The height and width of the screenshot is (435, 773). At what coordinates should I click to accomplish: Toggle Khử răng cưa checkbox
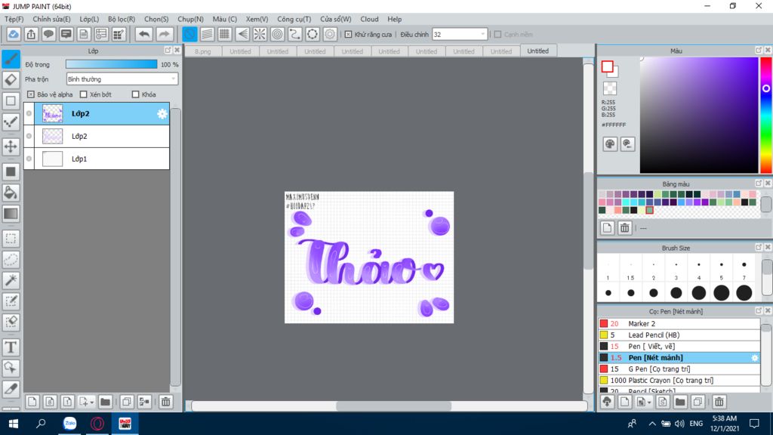348,35
